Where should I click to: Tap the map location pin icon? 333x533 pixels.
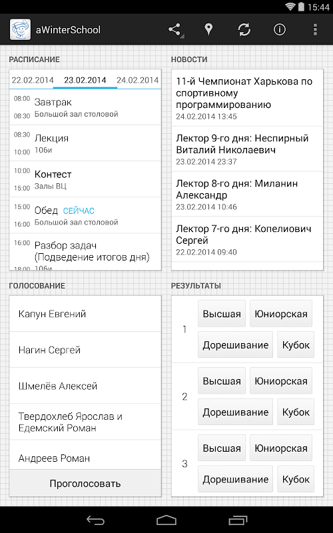pos(208,30)
